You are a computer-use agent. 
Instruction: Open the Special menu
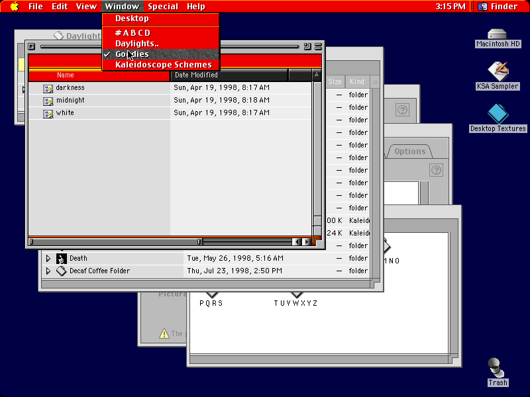163,7
